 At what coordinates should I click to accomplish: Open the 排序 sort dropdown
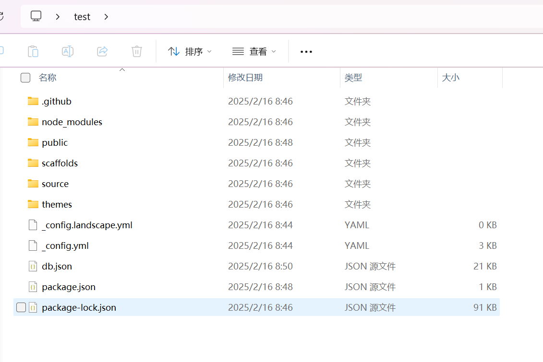coord(190,51)
